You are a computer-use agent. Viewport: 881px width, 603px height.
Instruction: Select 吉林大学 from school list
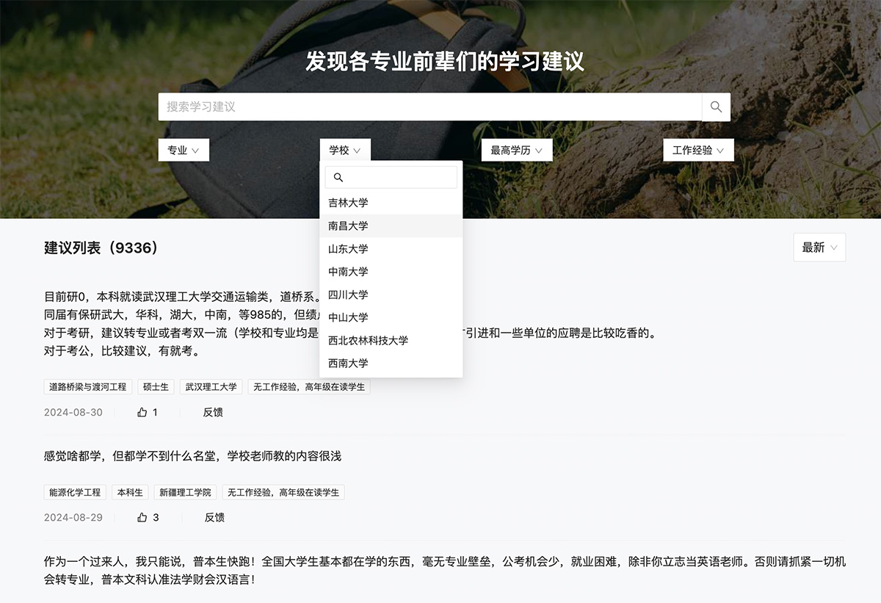pyautogui.click(x=349, y=203)
